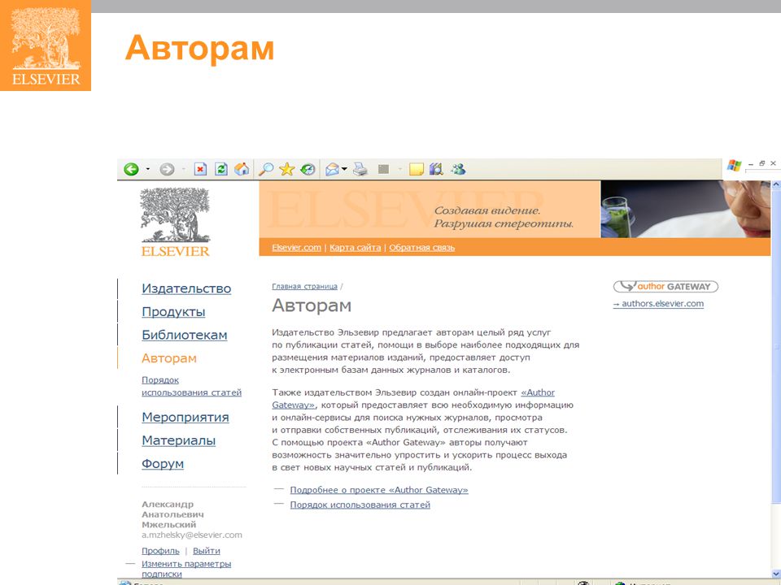Screen dimensions: 781x585
Task: Select the orange Авторам menu item
Action: pos(169,358)
